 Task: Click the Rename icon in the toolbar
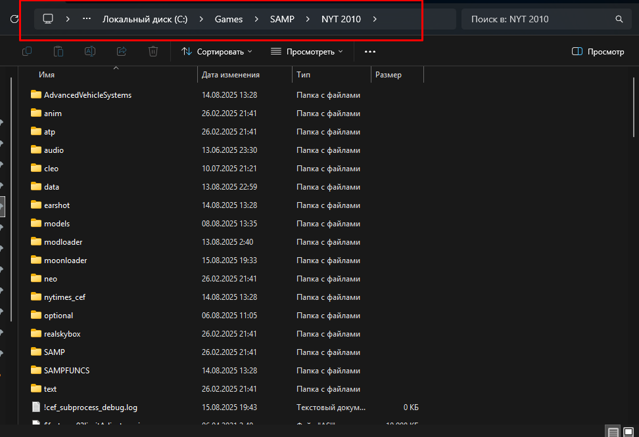90,51
